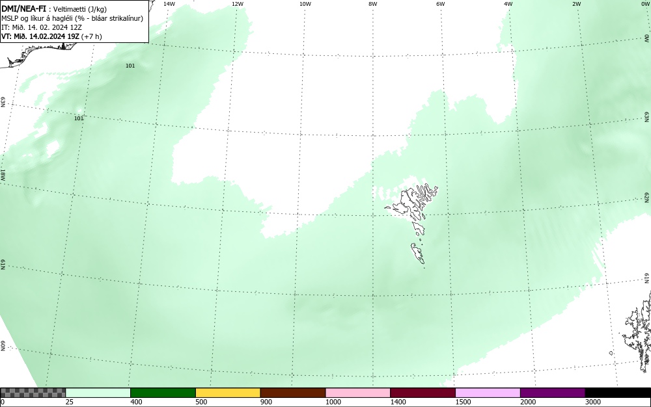Click the 60N latitude label on left edge
Image resolution: width=651 pixels, height=407 pixels.
pos(3,346)
